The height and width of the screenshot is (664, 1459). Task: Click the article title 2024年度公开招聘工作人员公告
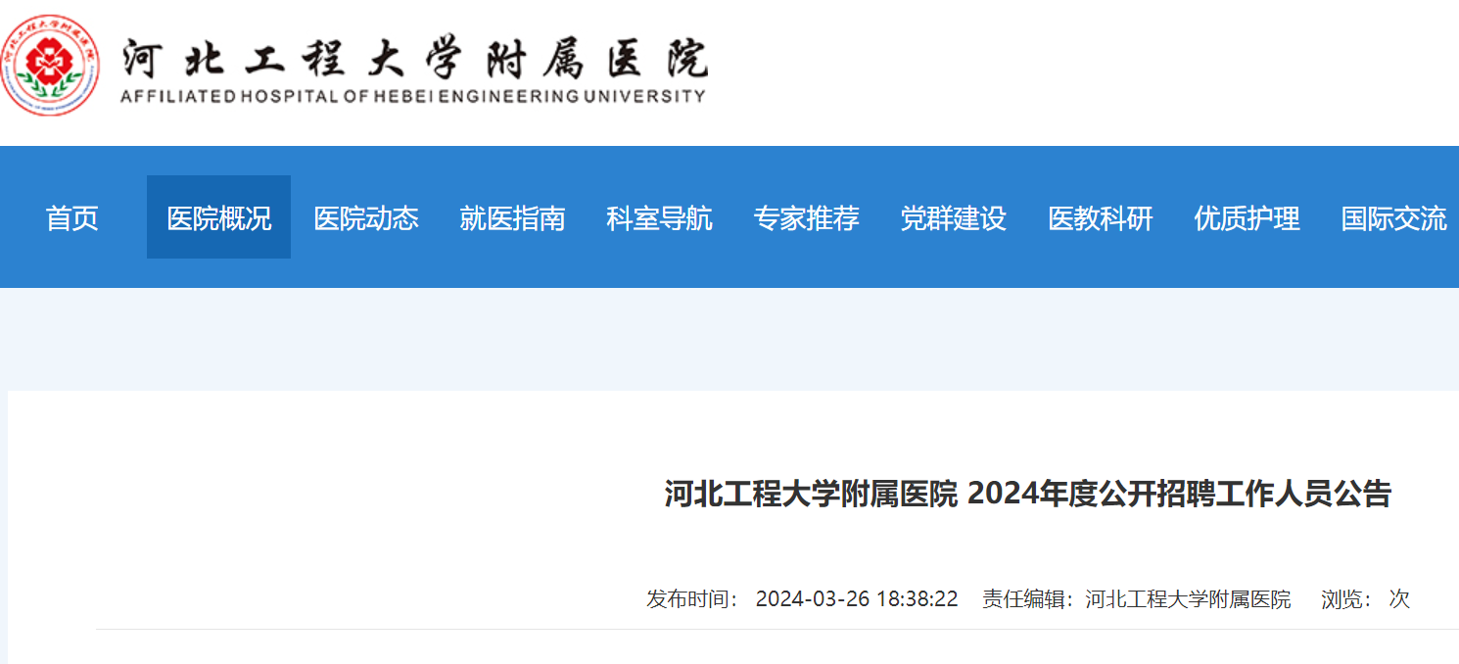[1027, 495]
